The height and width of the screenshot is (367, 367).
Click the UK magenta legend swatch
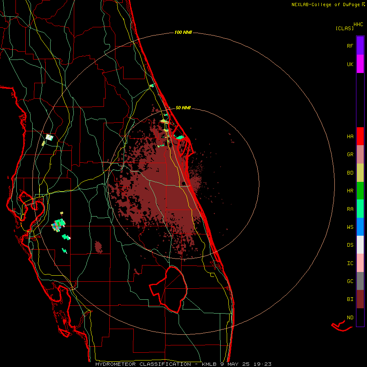(x=360, y=64)
